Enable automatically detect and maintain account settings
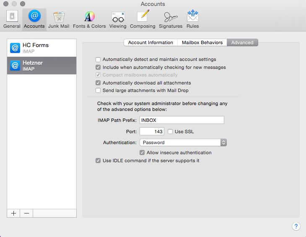Image resolution: width=306 pixels, height=237 pixels. [98, 59]
